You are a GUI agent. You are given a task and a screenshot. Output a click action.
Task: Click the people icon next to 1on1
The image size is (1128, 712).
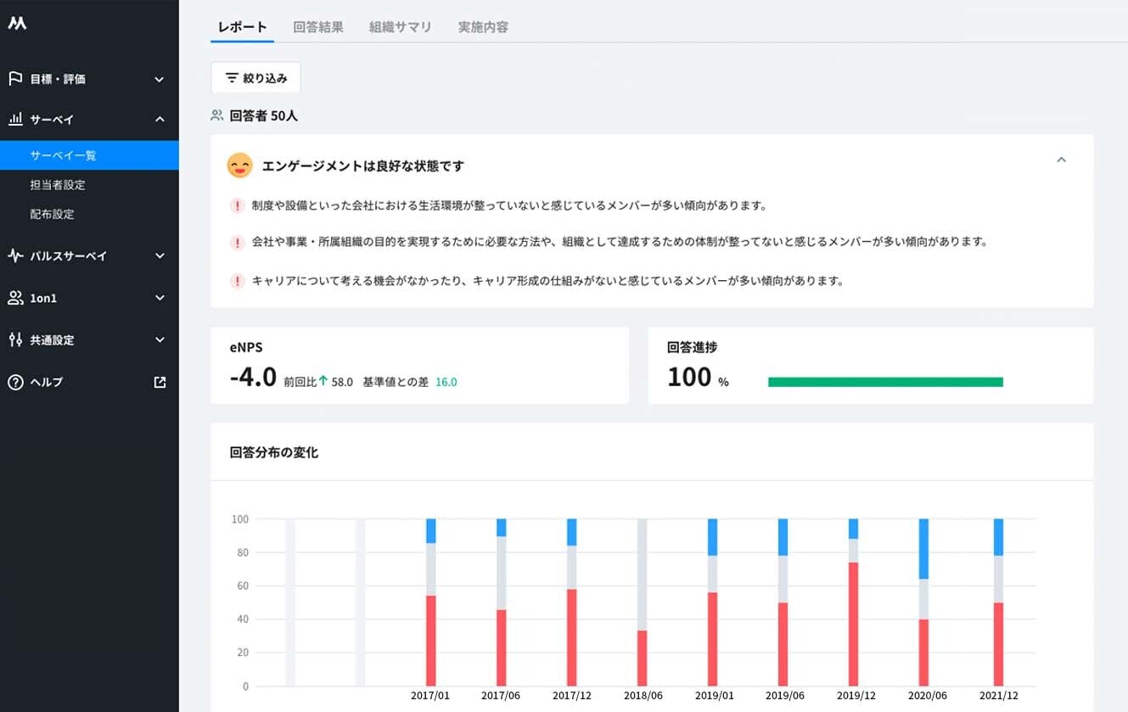pos(15,298)
